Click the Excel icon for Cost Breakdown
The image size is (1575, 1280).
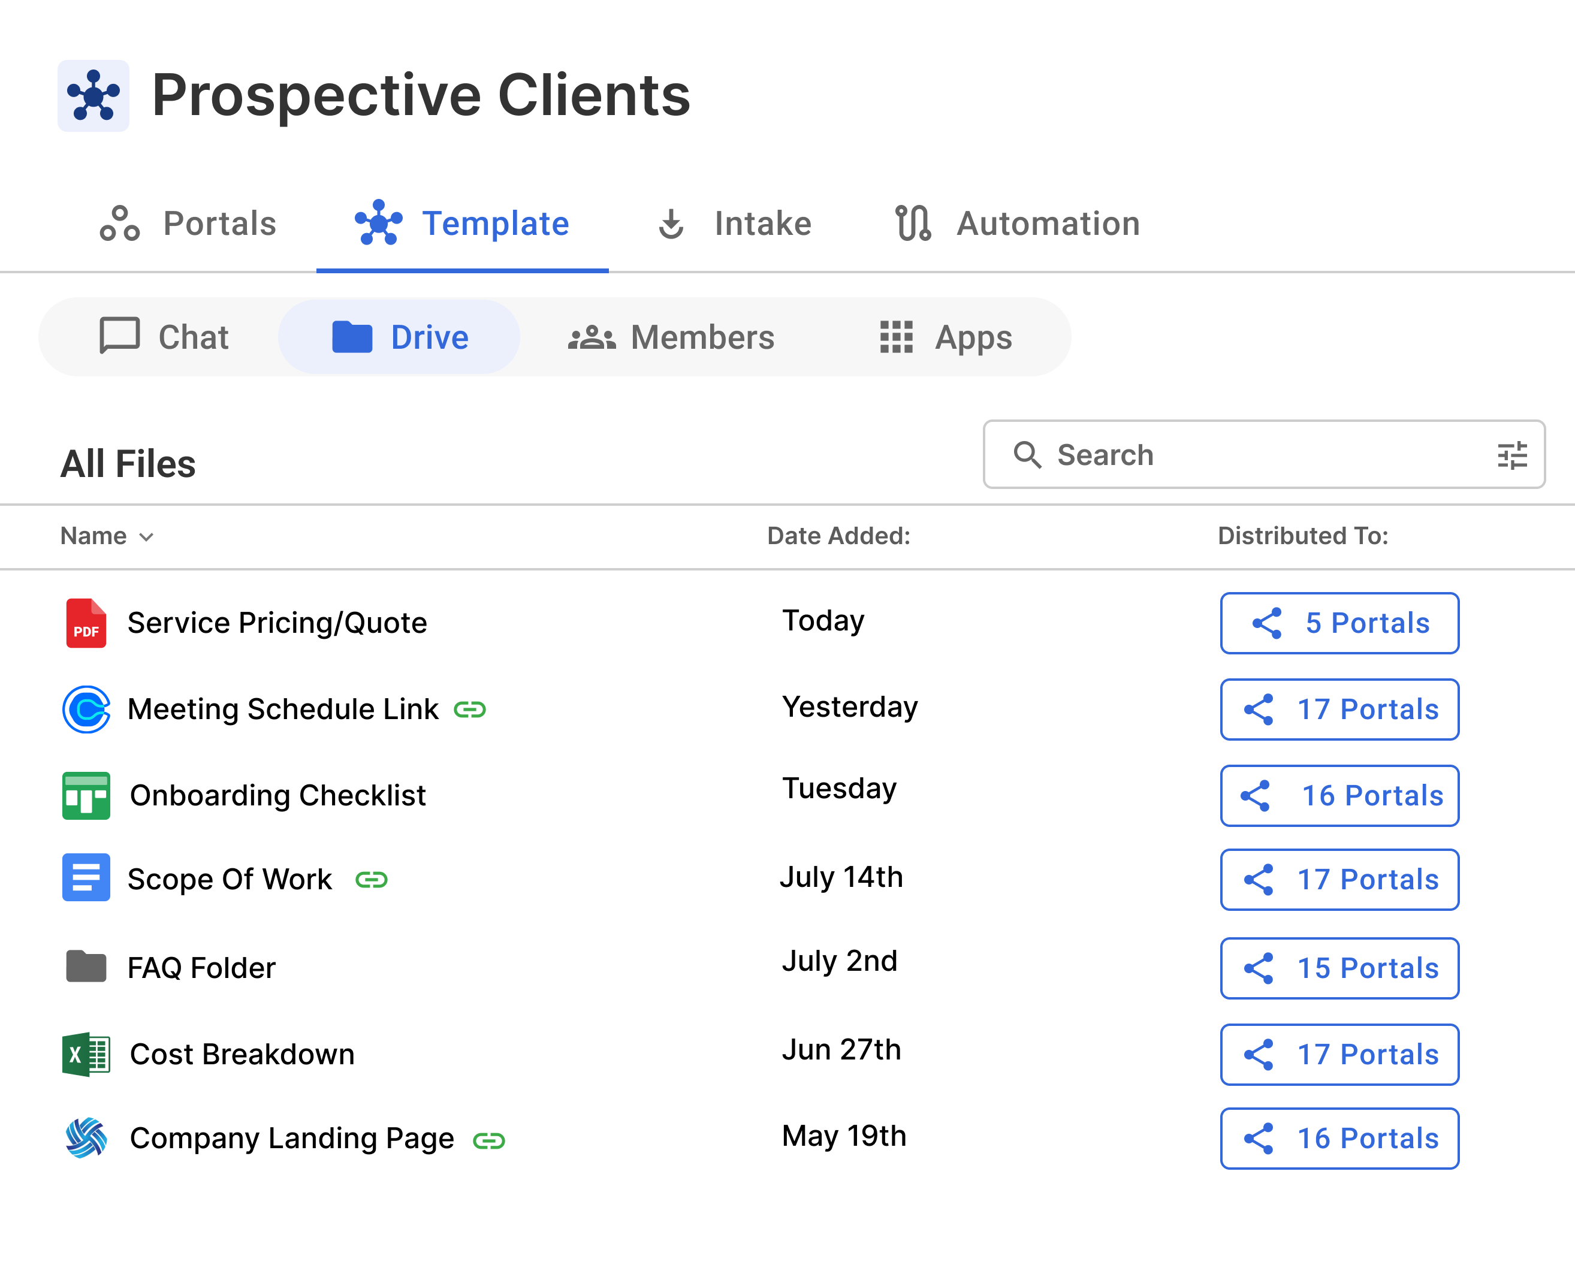86,1054
